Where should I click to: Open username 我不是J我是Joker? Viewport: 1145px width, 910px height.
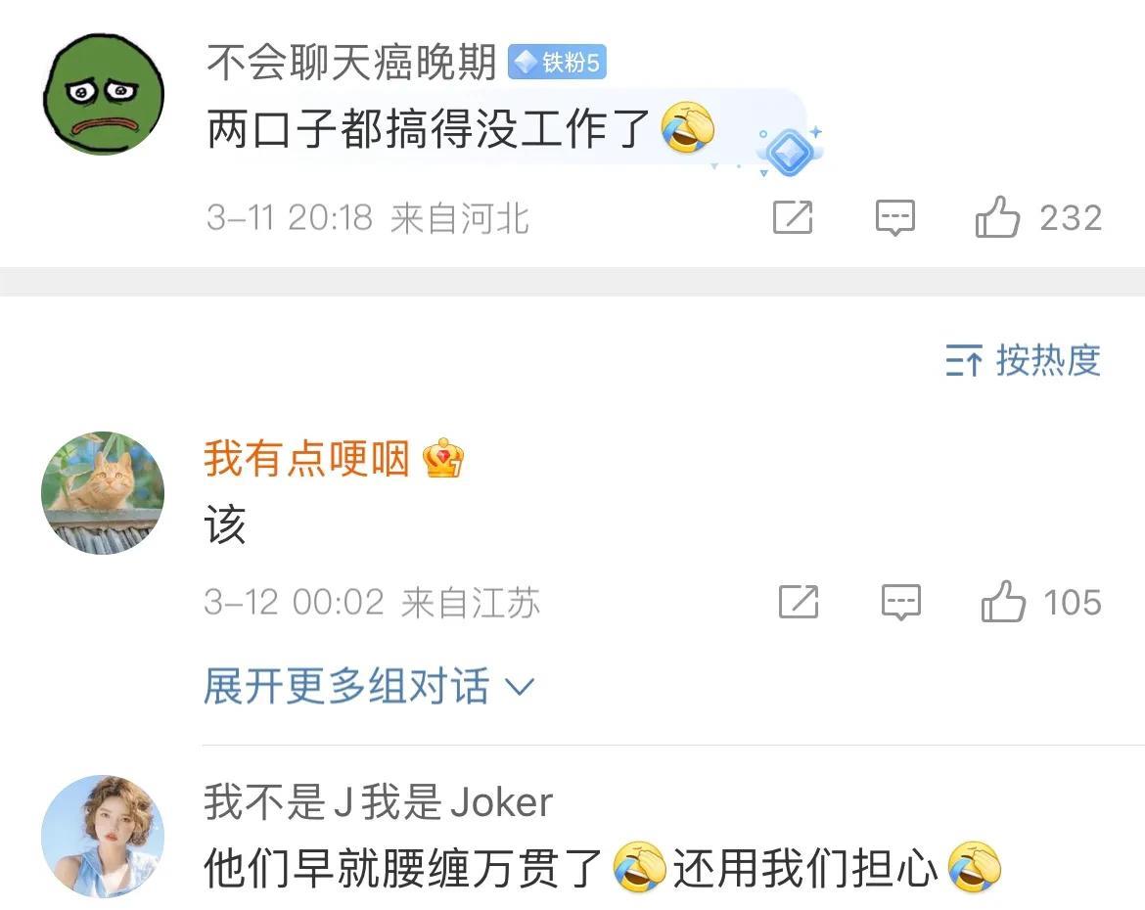(379, 802)
